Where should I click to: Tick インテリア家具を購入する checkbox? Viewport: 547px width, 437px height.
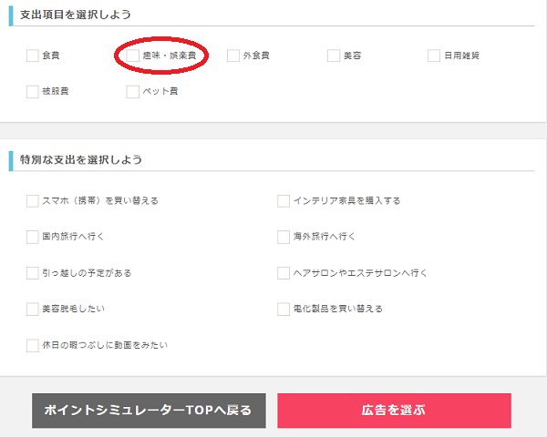284,200
